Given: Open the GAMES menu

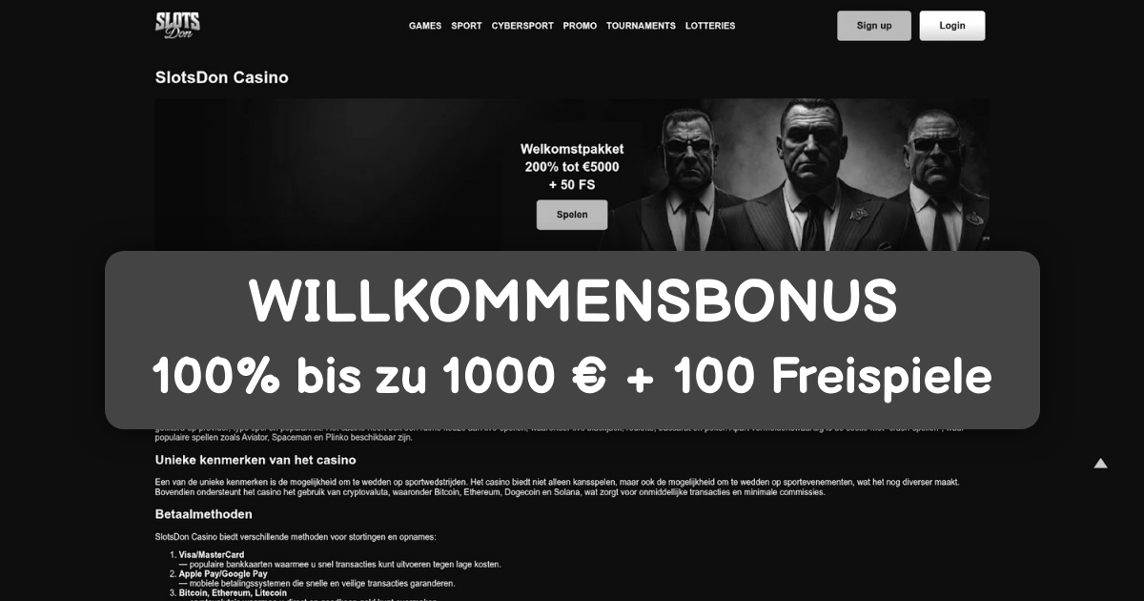Looking at the screenshot, I should point(425,26).
